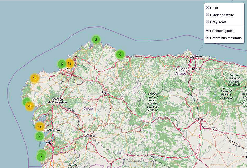Click the yellow marker labeled 49 near Pontevedra

click(x=39, y=126)
